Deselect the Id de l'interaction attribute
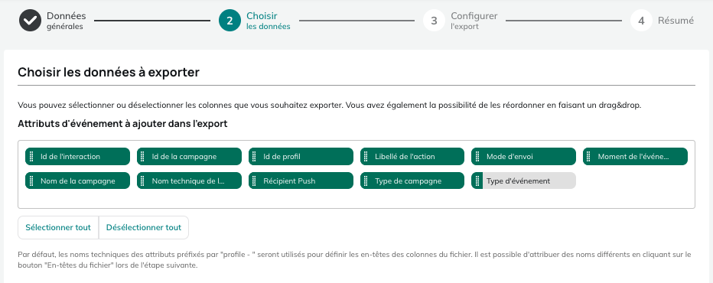 click(77, 157)
